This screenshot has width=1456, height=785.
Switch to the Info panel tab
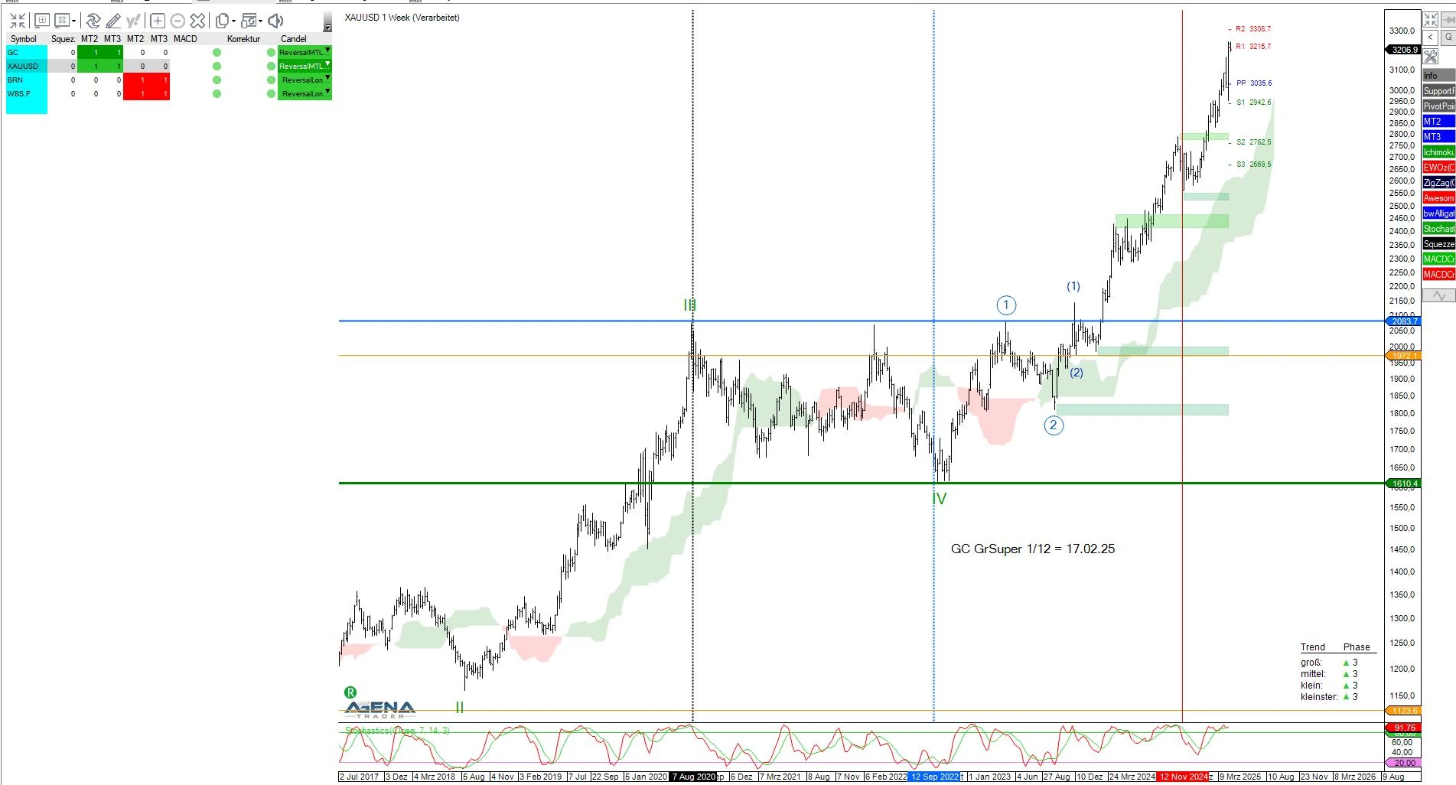pos(1435,75)
